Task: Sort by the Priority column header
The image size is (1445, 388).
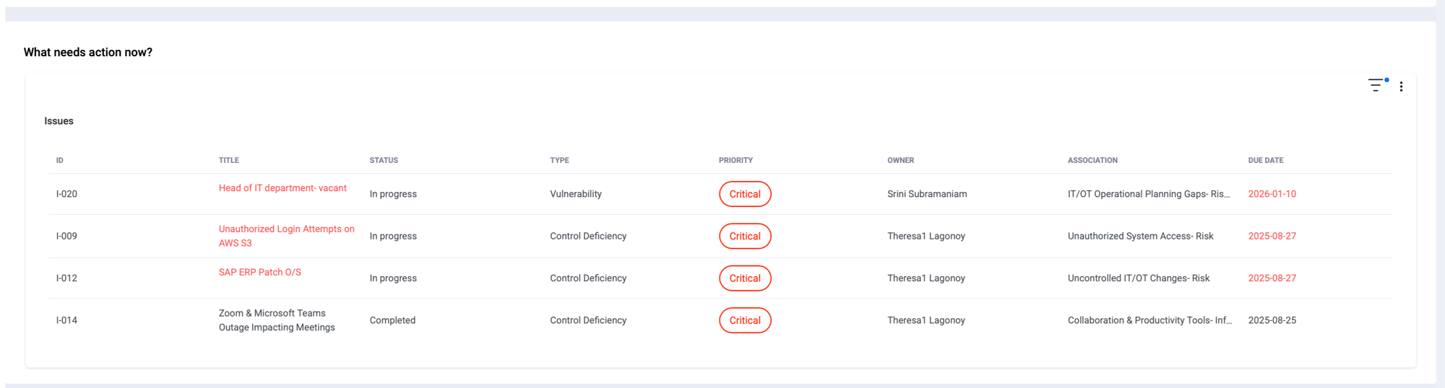Action: tap(736, 160)
